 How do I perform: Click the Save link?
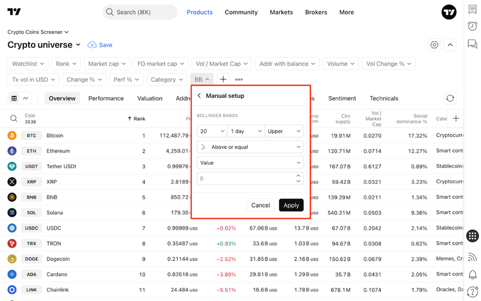coord(106,45)
